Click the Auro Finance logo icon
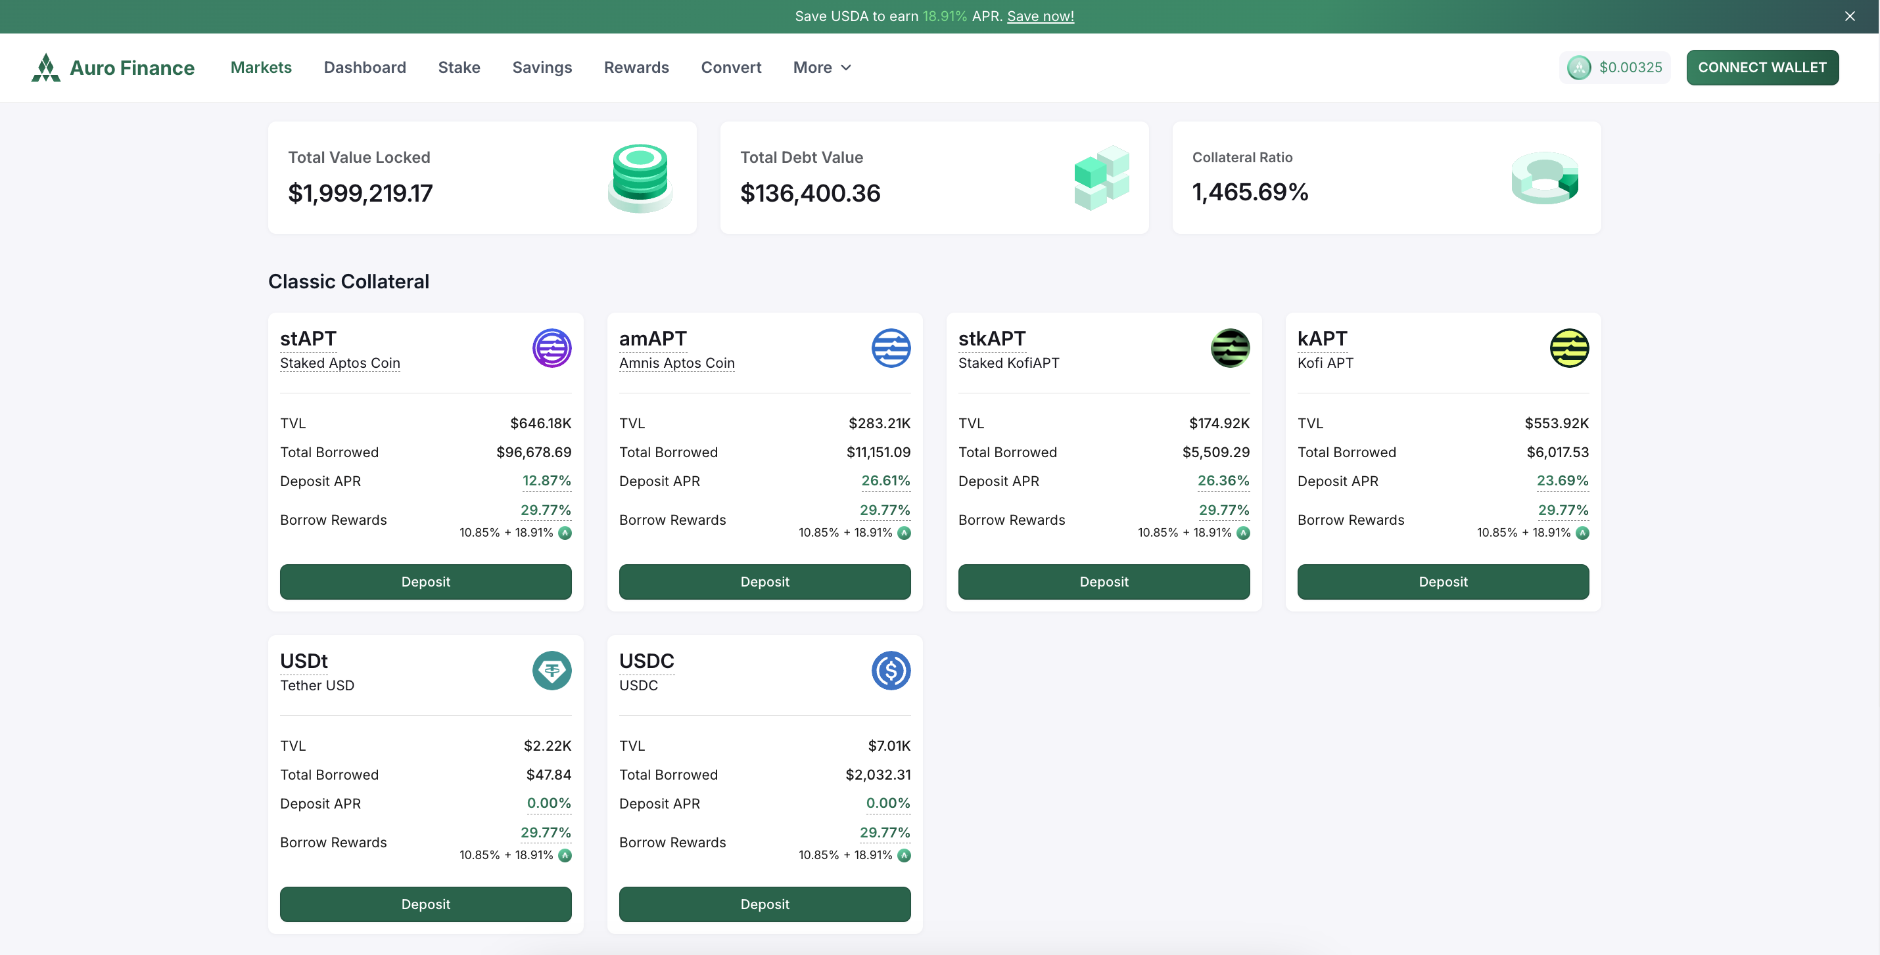 point(45,67)
